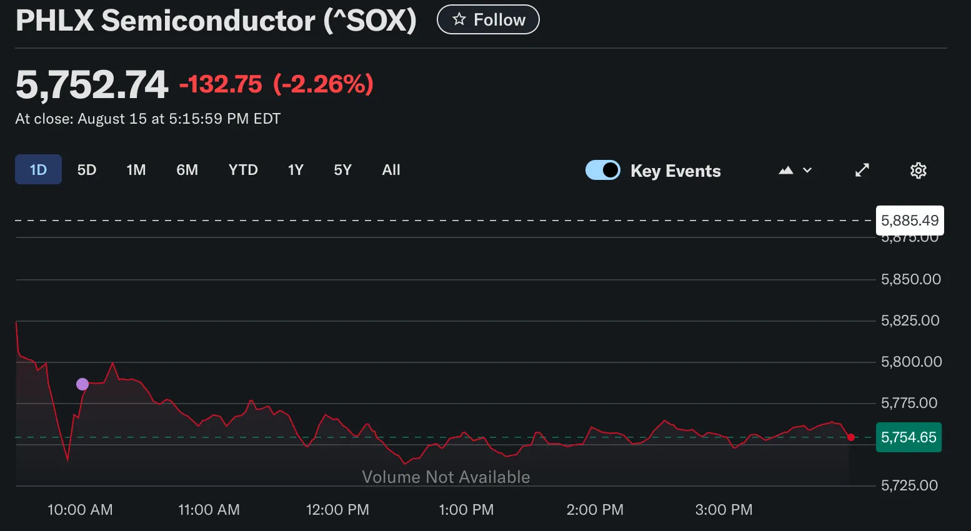Toggle Key Events off
Image resolution: width=971 pixels, height=531 pixels.
(602, 170)
